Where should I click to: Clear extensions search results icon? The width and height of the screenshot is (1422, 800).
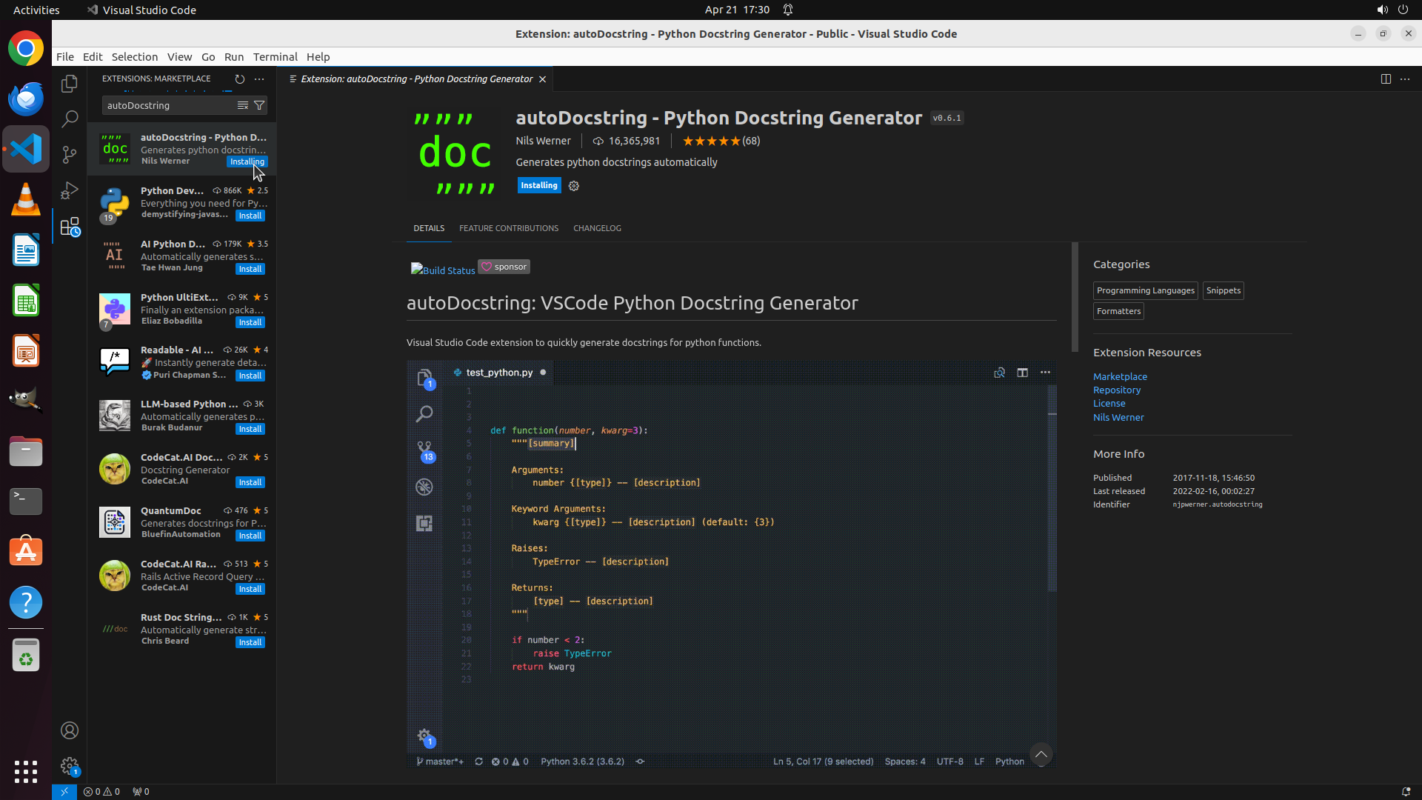click(x=242, y=105)
